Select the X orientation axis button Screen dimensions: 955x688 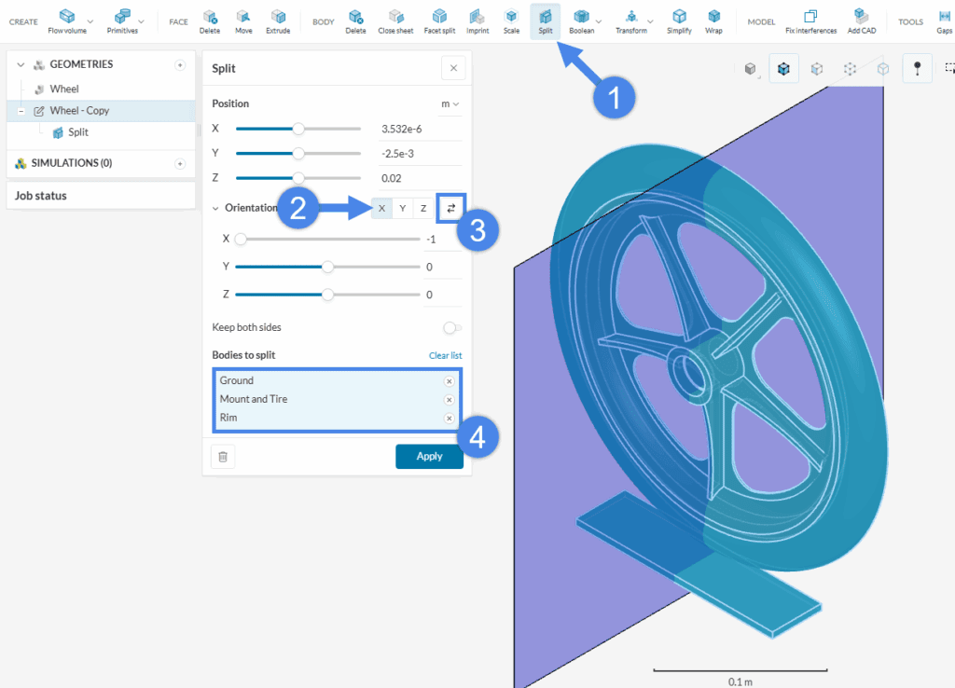[x=381, y=207]
